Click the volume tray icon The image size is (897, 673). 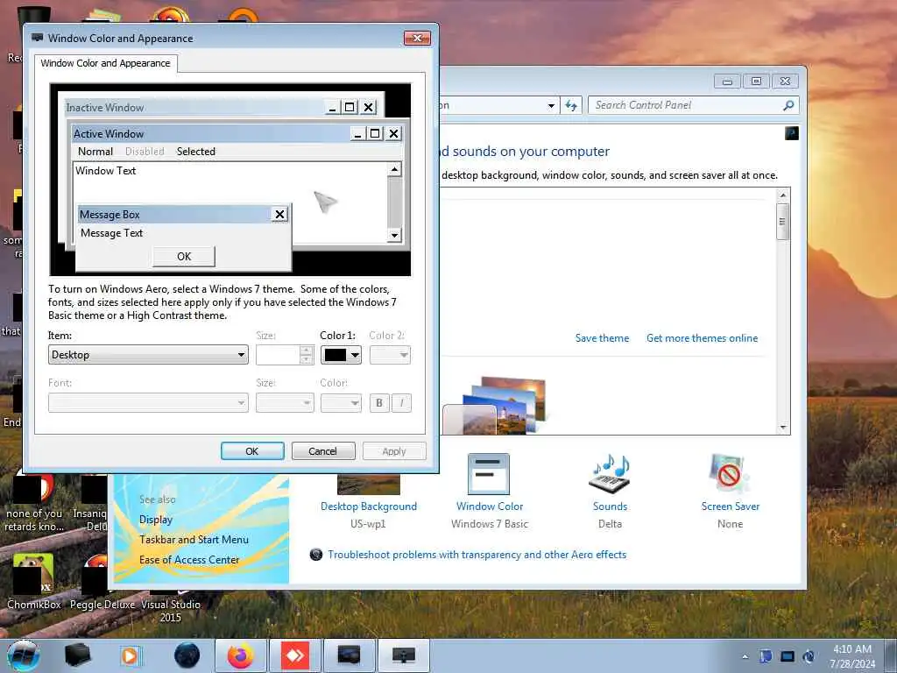(809, 656)
